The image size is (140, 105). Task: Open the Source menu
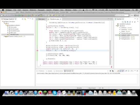coord(25,10)
